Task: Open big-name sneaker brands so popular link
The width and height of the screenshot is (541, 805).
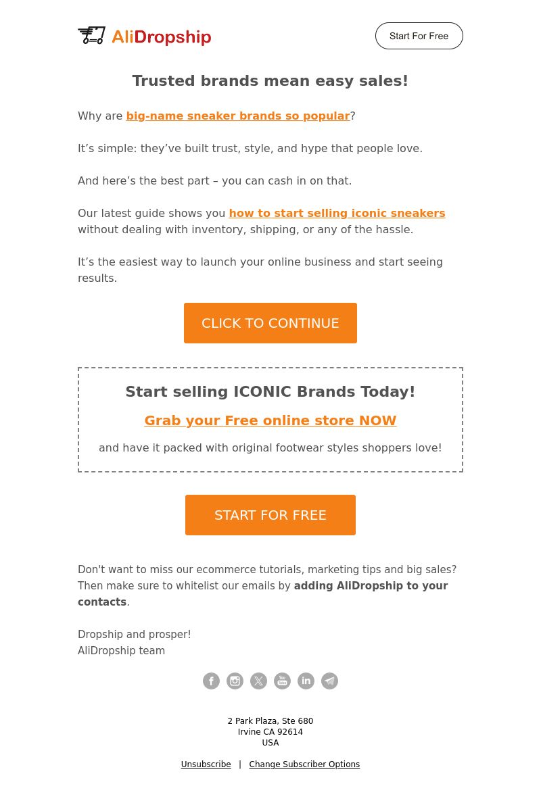Action: (238, 116)
